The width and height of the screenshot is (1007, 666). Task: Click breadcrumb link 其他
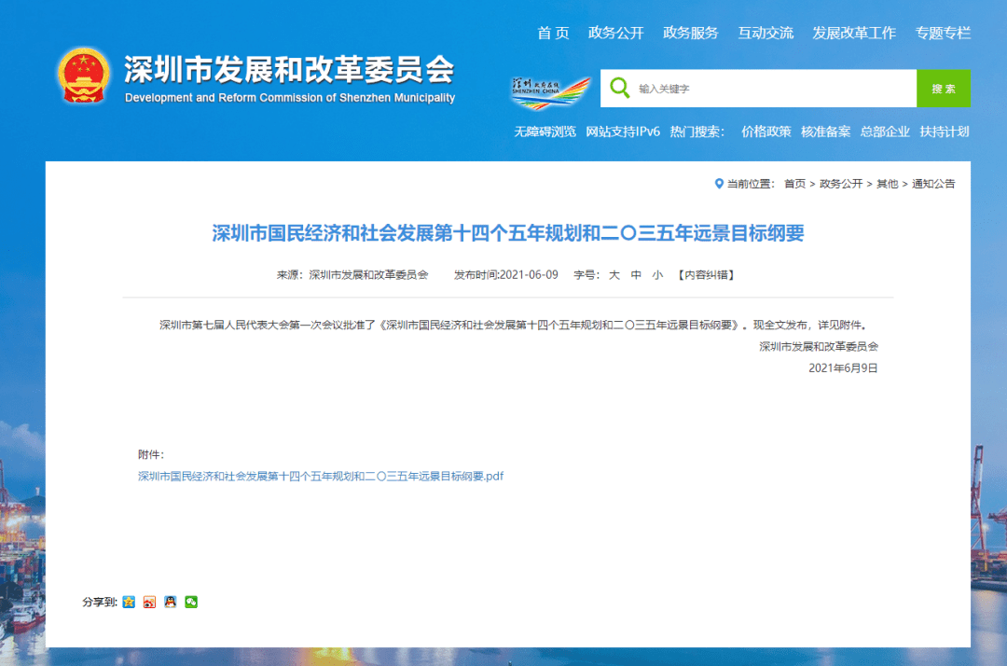[x=888, y=184]
